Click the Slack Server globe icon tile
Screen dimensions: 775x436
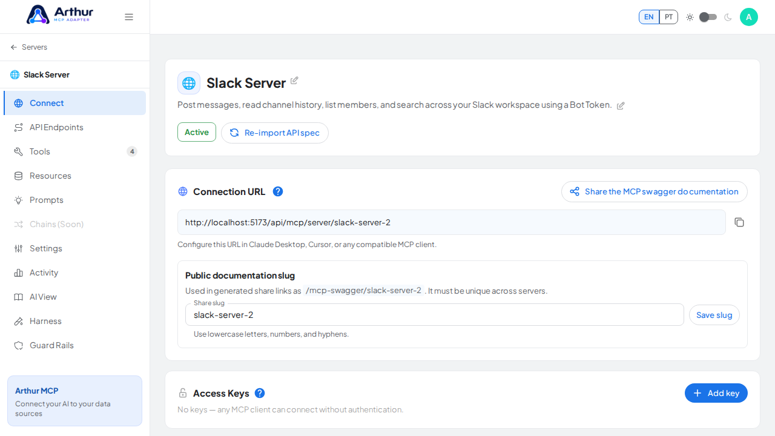(x=189, y=83)
